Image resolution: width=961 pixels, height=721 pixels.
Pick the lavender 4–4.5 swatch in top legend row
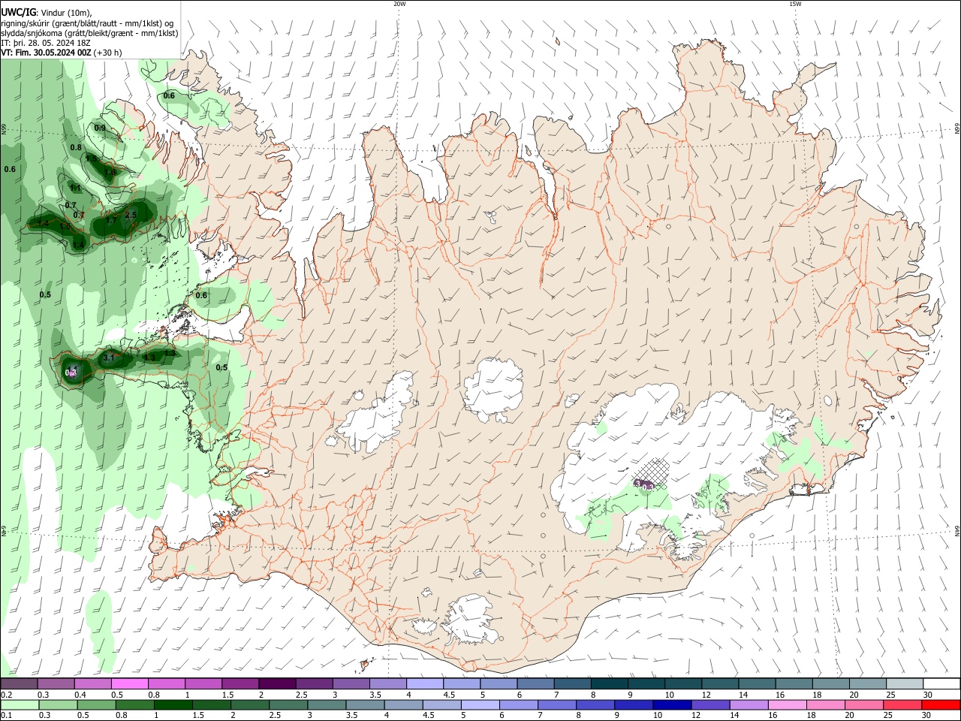(423, 683)
